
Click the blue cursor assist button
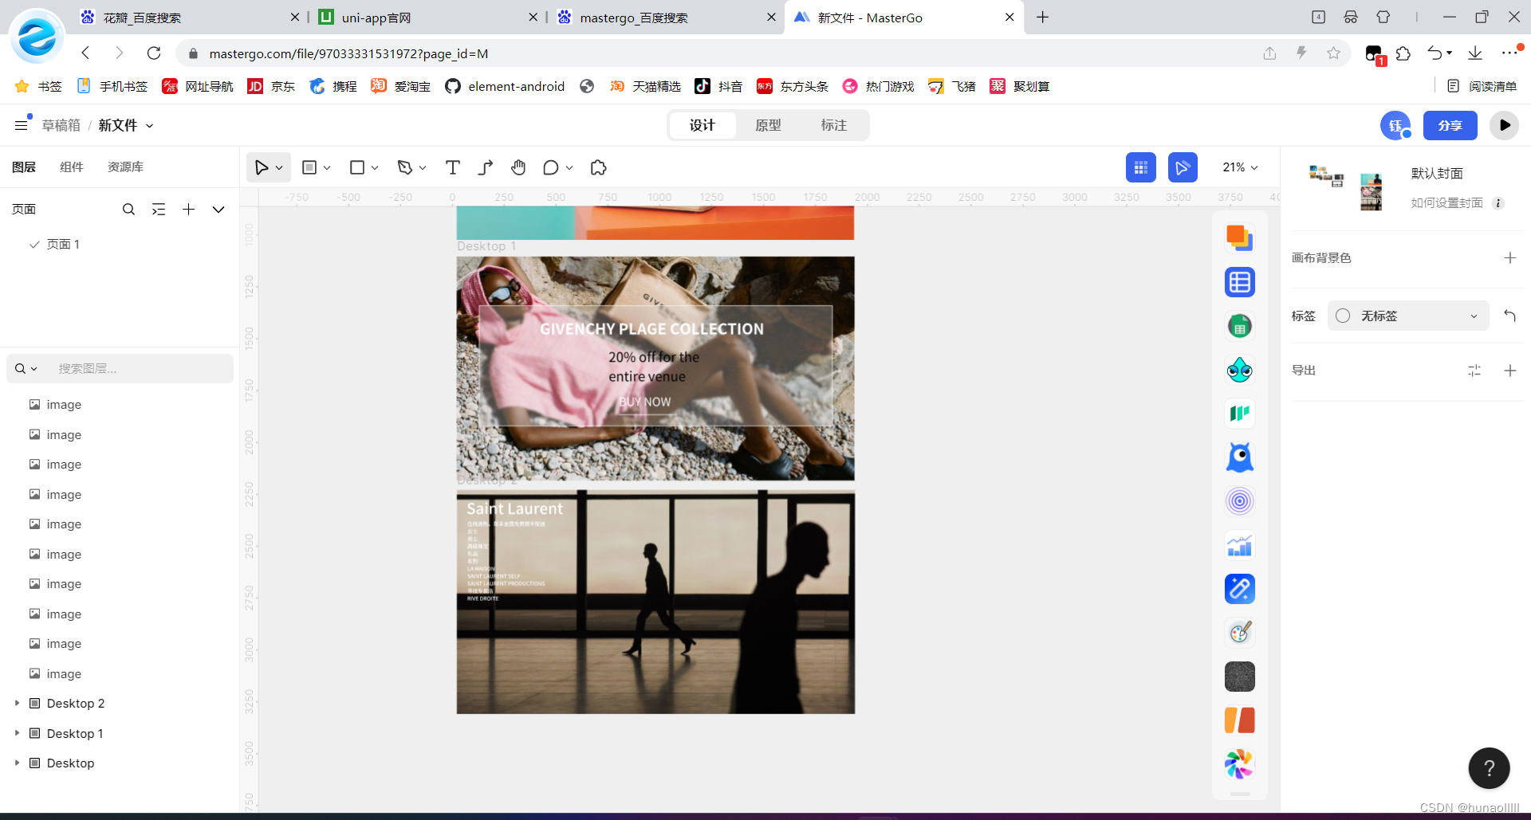click(x=1183, y=167)
